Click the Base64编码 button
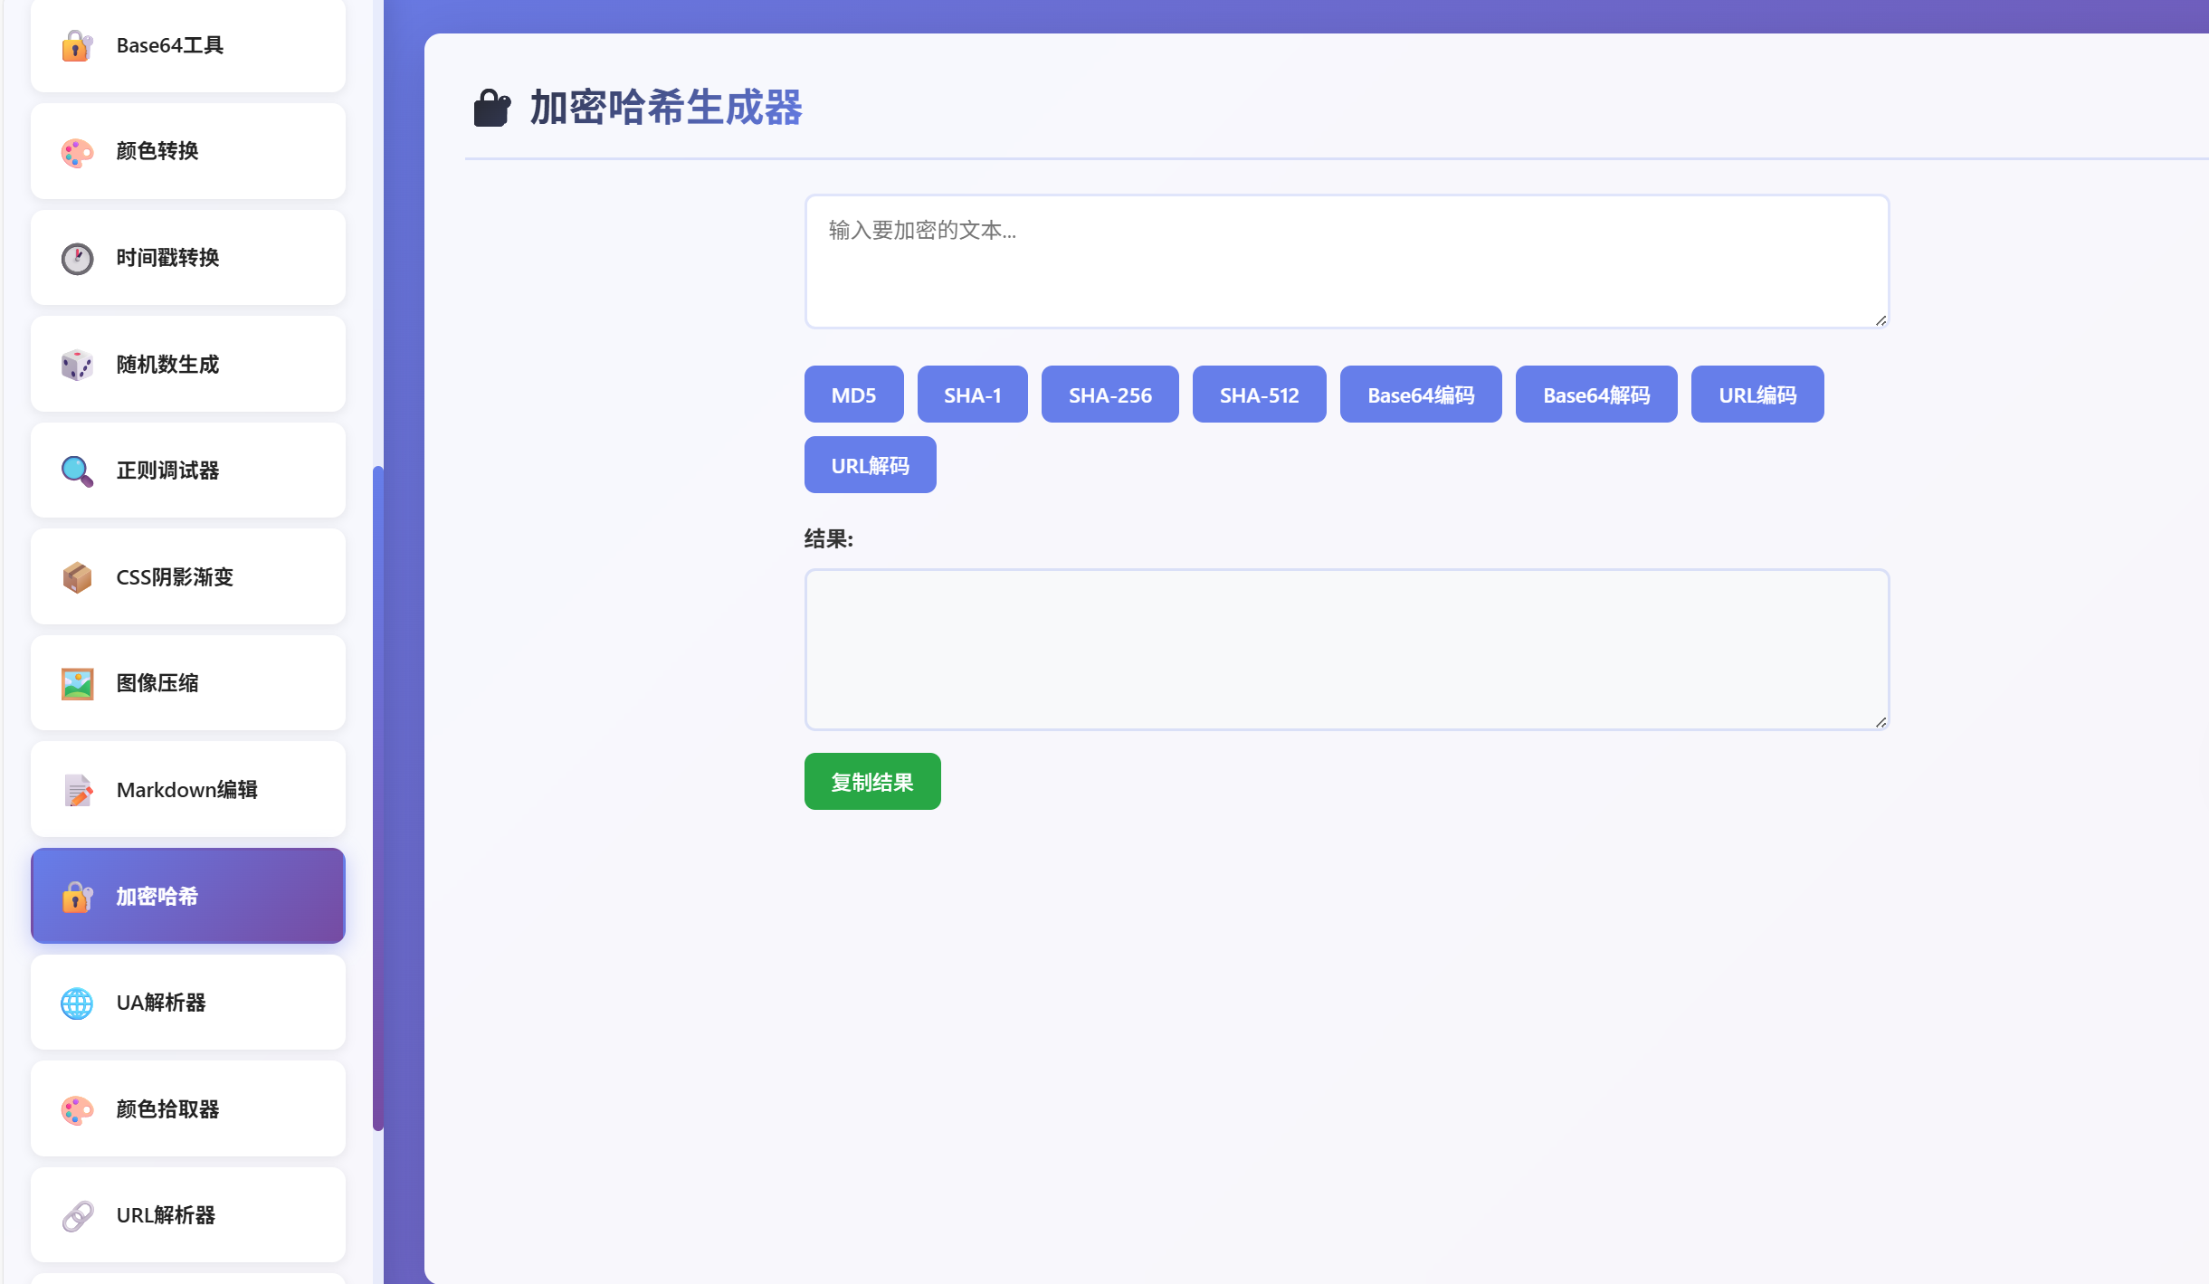This screenshot has width=2209, height=1284. [x=1420, y=394]
